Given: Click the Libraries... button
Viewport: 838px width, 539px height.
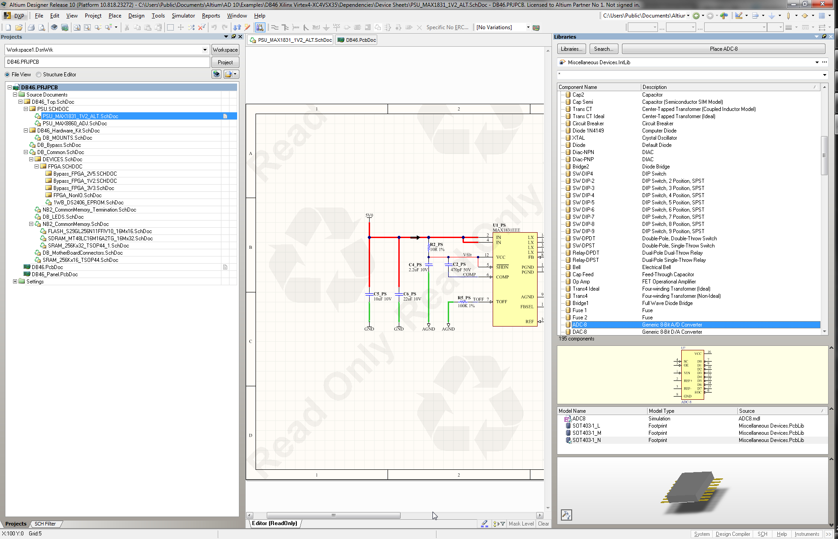Looking at the screenshot, I should (x=572, y=49).
